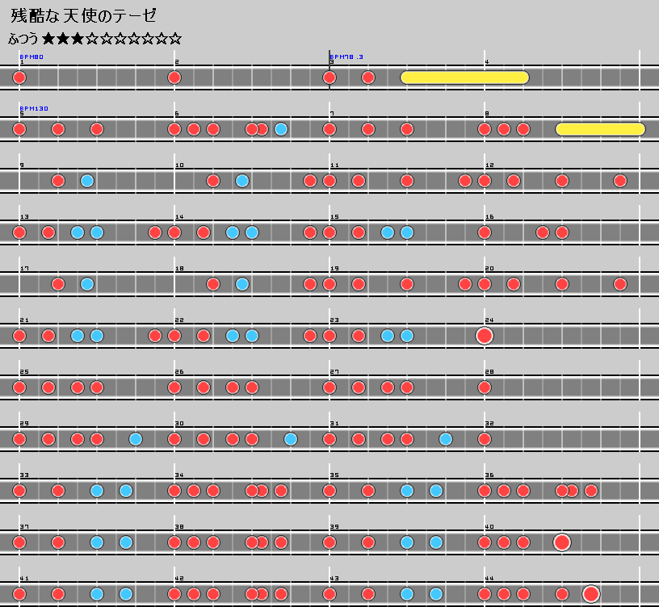Click the single red note in measure 32
The width and height of the screenshot is (659, 607).
485,439
